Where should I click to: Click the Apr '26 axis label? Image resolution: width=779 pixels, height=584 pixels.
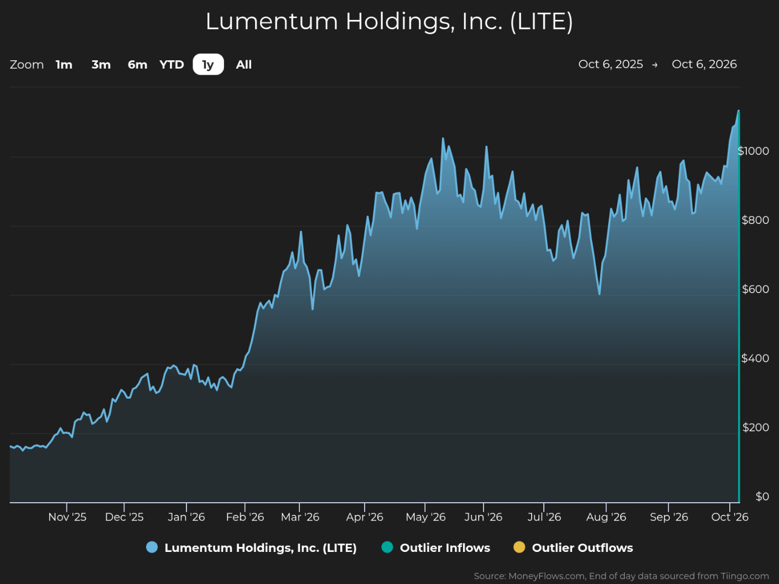[365, 517]
